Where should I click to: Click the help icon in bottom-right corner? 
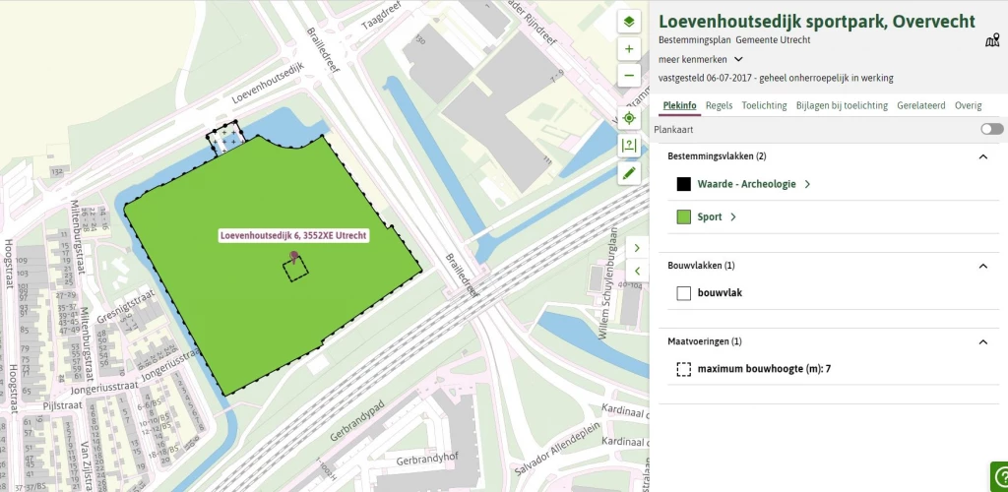[x=998, y=477]
